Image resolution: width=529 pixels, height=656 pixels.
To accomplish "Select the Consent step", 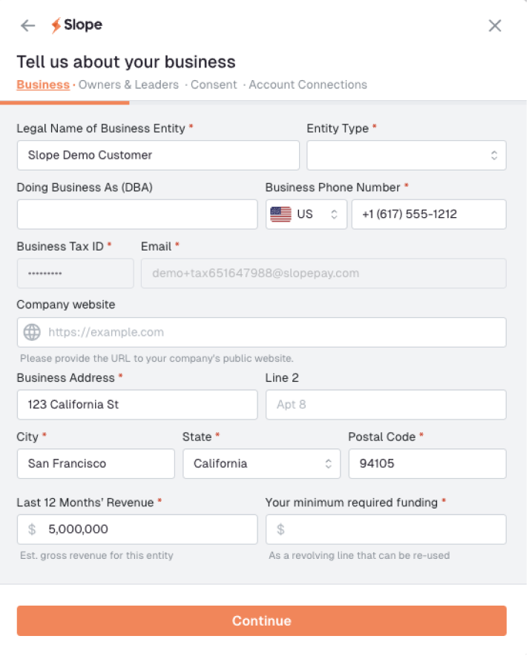I will (x=214, y=85).
